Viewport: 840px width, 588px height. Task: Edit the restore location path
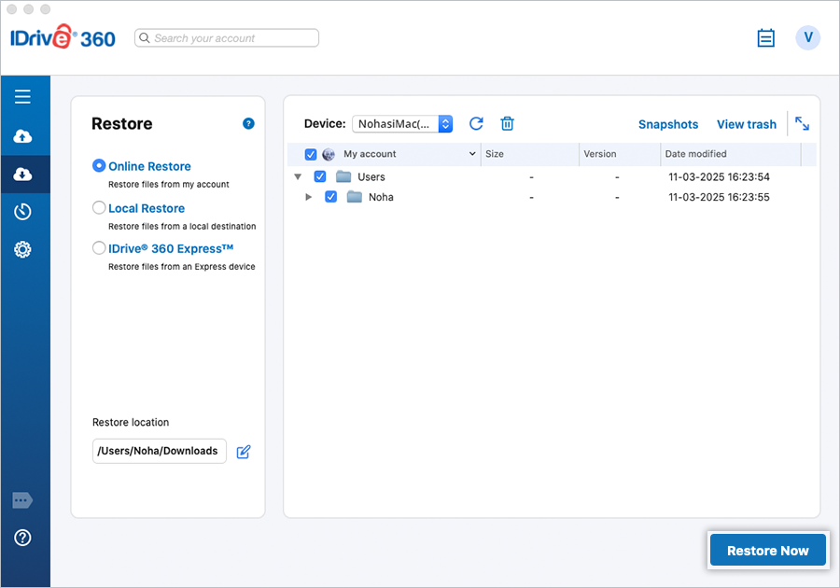pyautogui.click(x=244, y=452)
